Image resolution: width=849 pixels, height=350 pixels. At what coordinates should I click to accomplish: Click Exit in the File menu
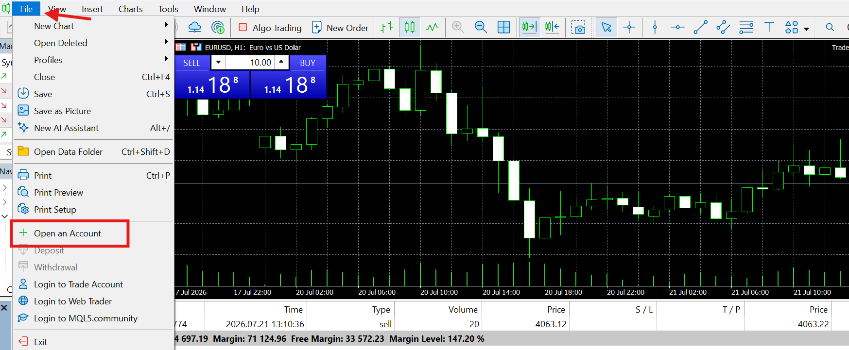tap(93, 342)
